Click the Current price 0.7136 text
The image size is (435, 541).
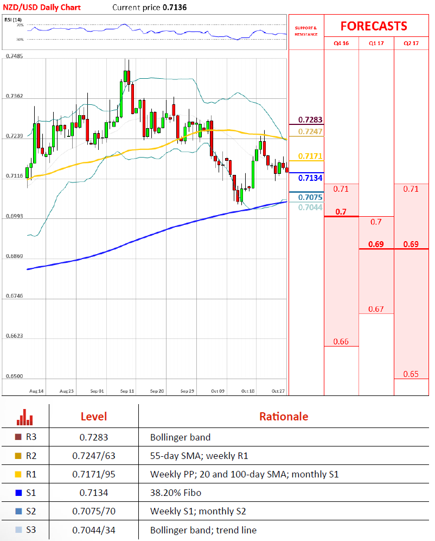click(x=150, y=7)
